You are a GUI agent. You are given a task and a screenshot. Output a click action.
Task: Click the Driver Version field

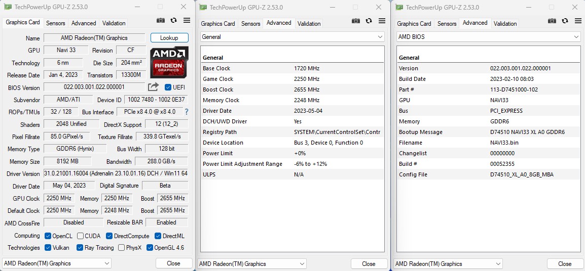pos(116,173)
